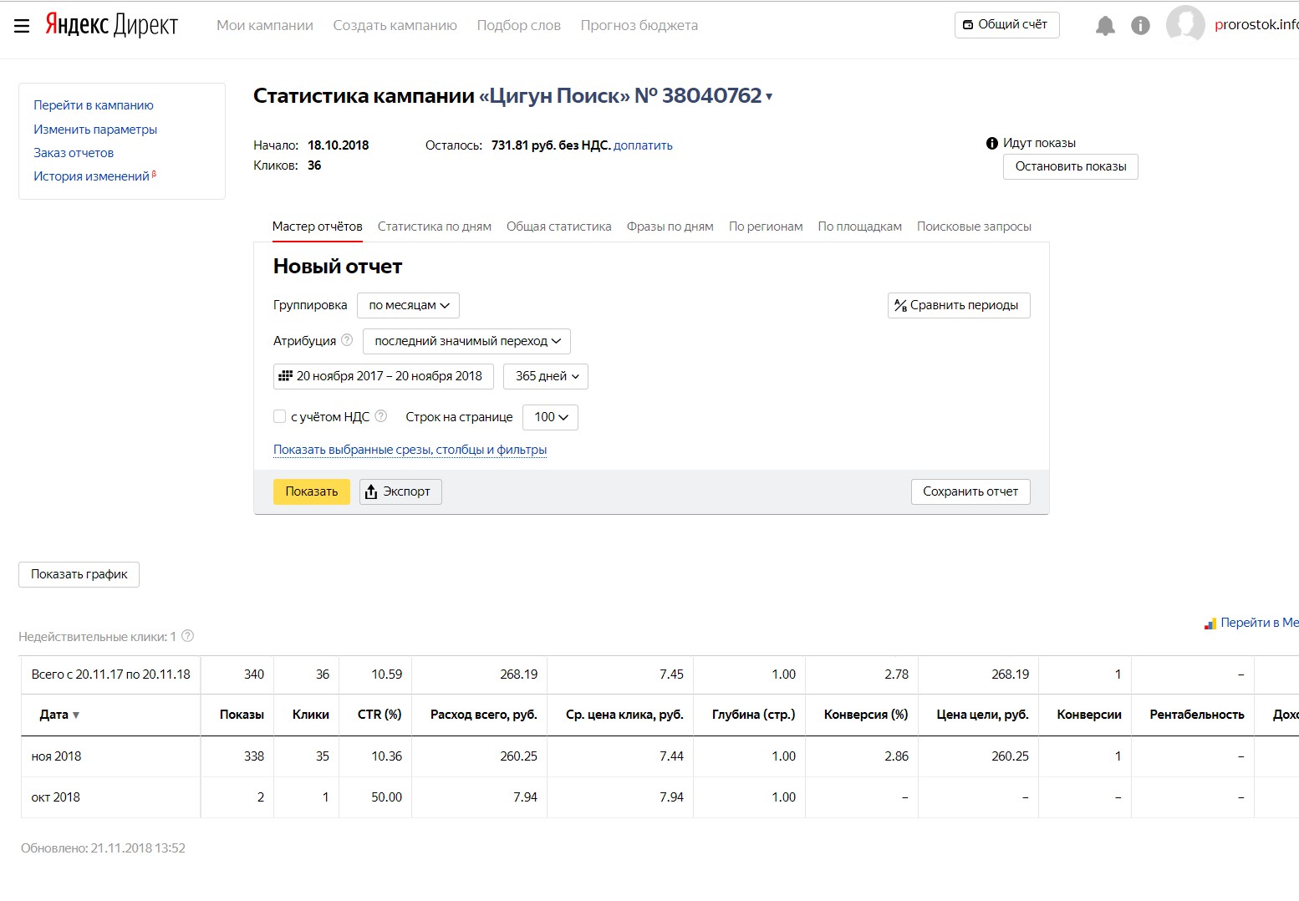Click the 'Экспорт' button
Screen dimensions: 1299x901
coord(400,491)
